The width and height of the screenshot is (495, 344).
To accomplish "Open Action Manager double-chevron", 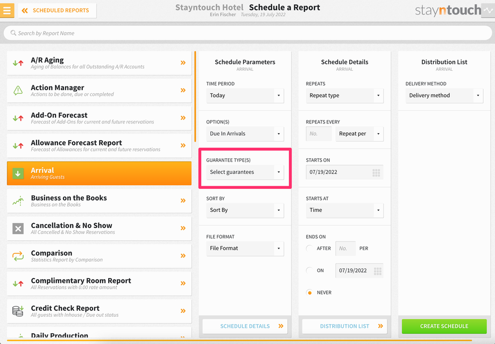I will click(183, 90).
